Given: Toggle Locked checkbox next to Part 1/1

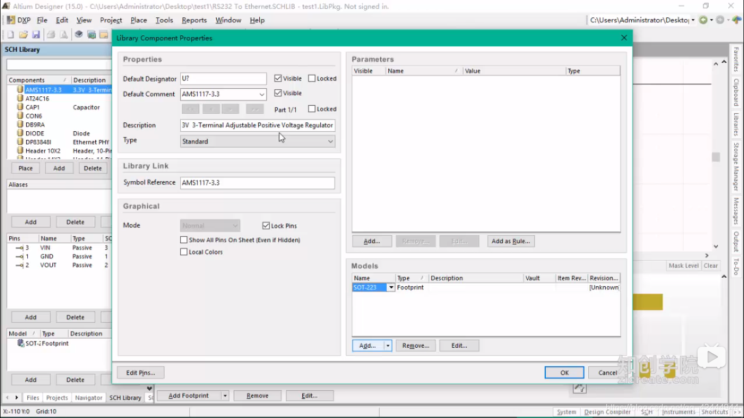Looking at the screenshot, I should coord(312,109).
